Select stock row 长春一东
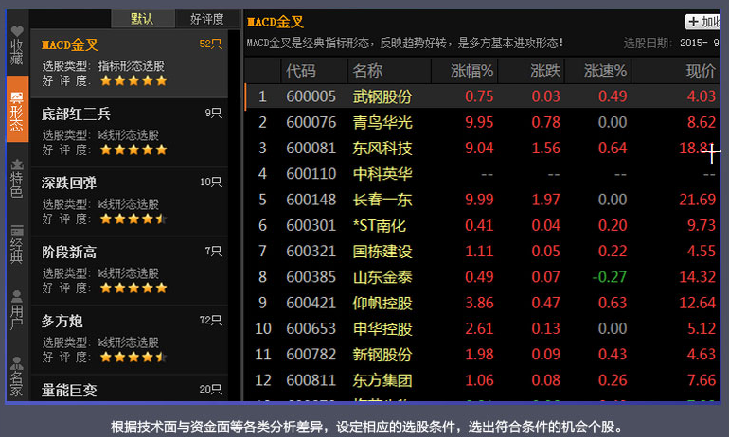This screenshot has width=729, height=437. click(x=482, y=200)
